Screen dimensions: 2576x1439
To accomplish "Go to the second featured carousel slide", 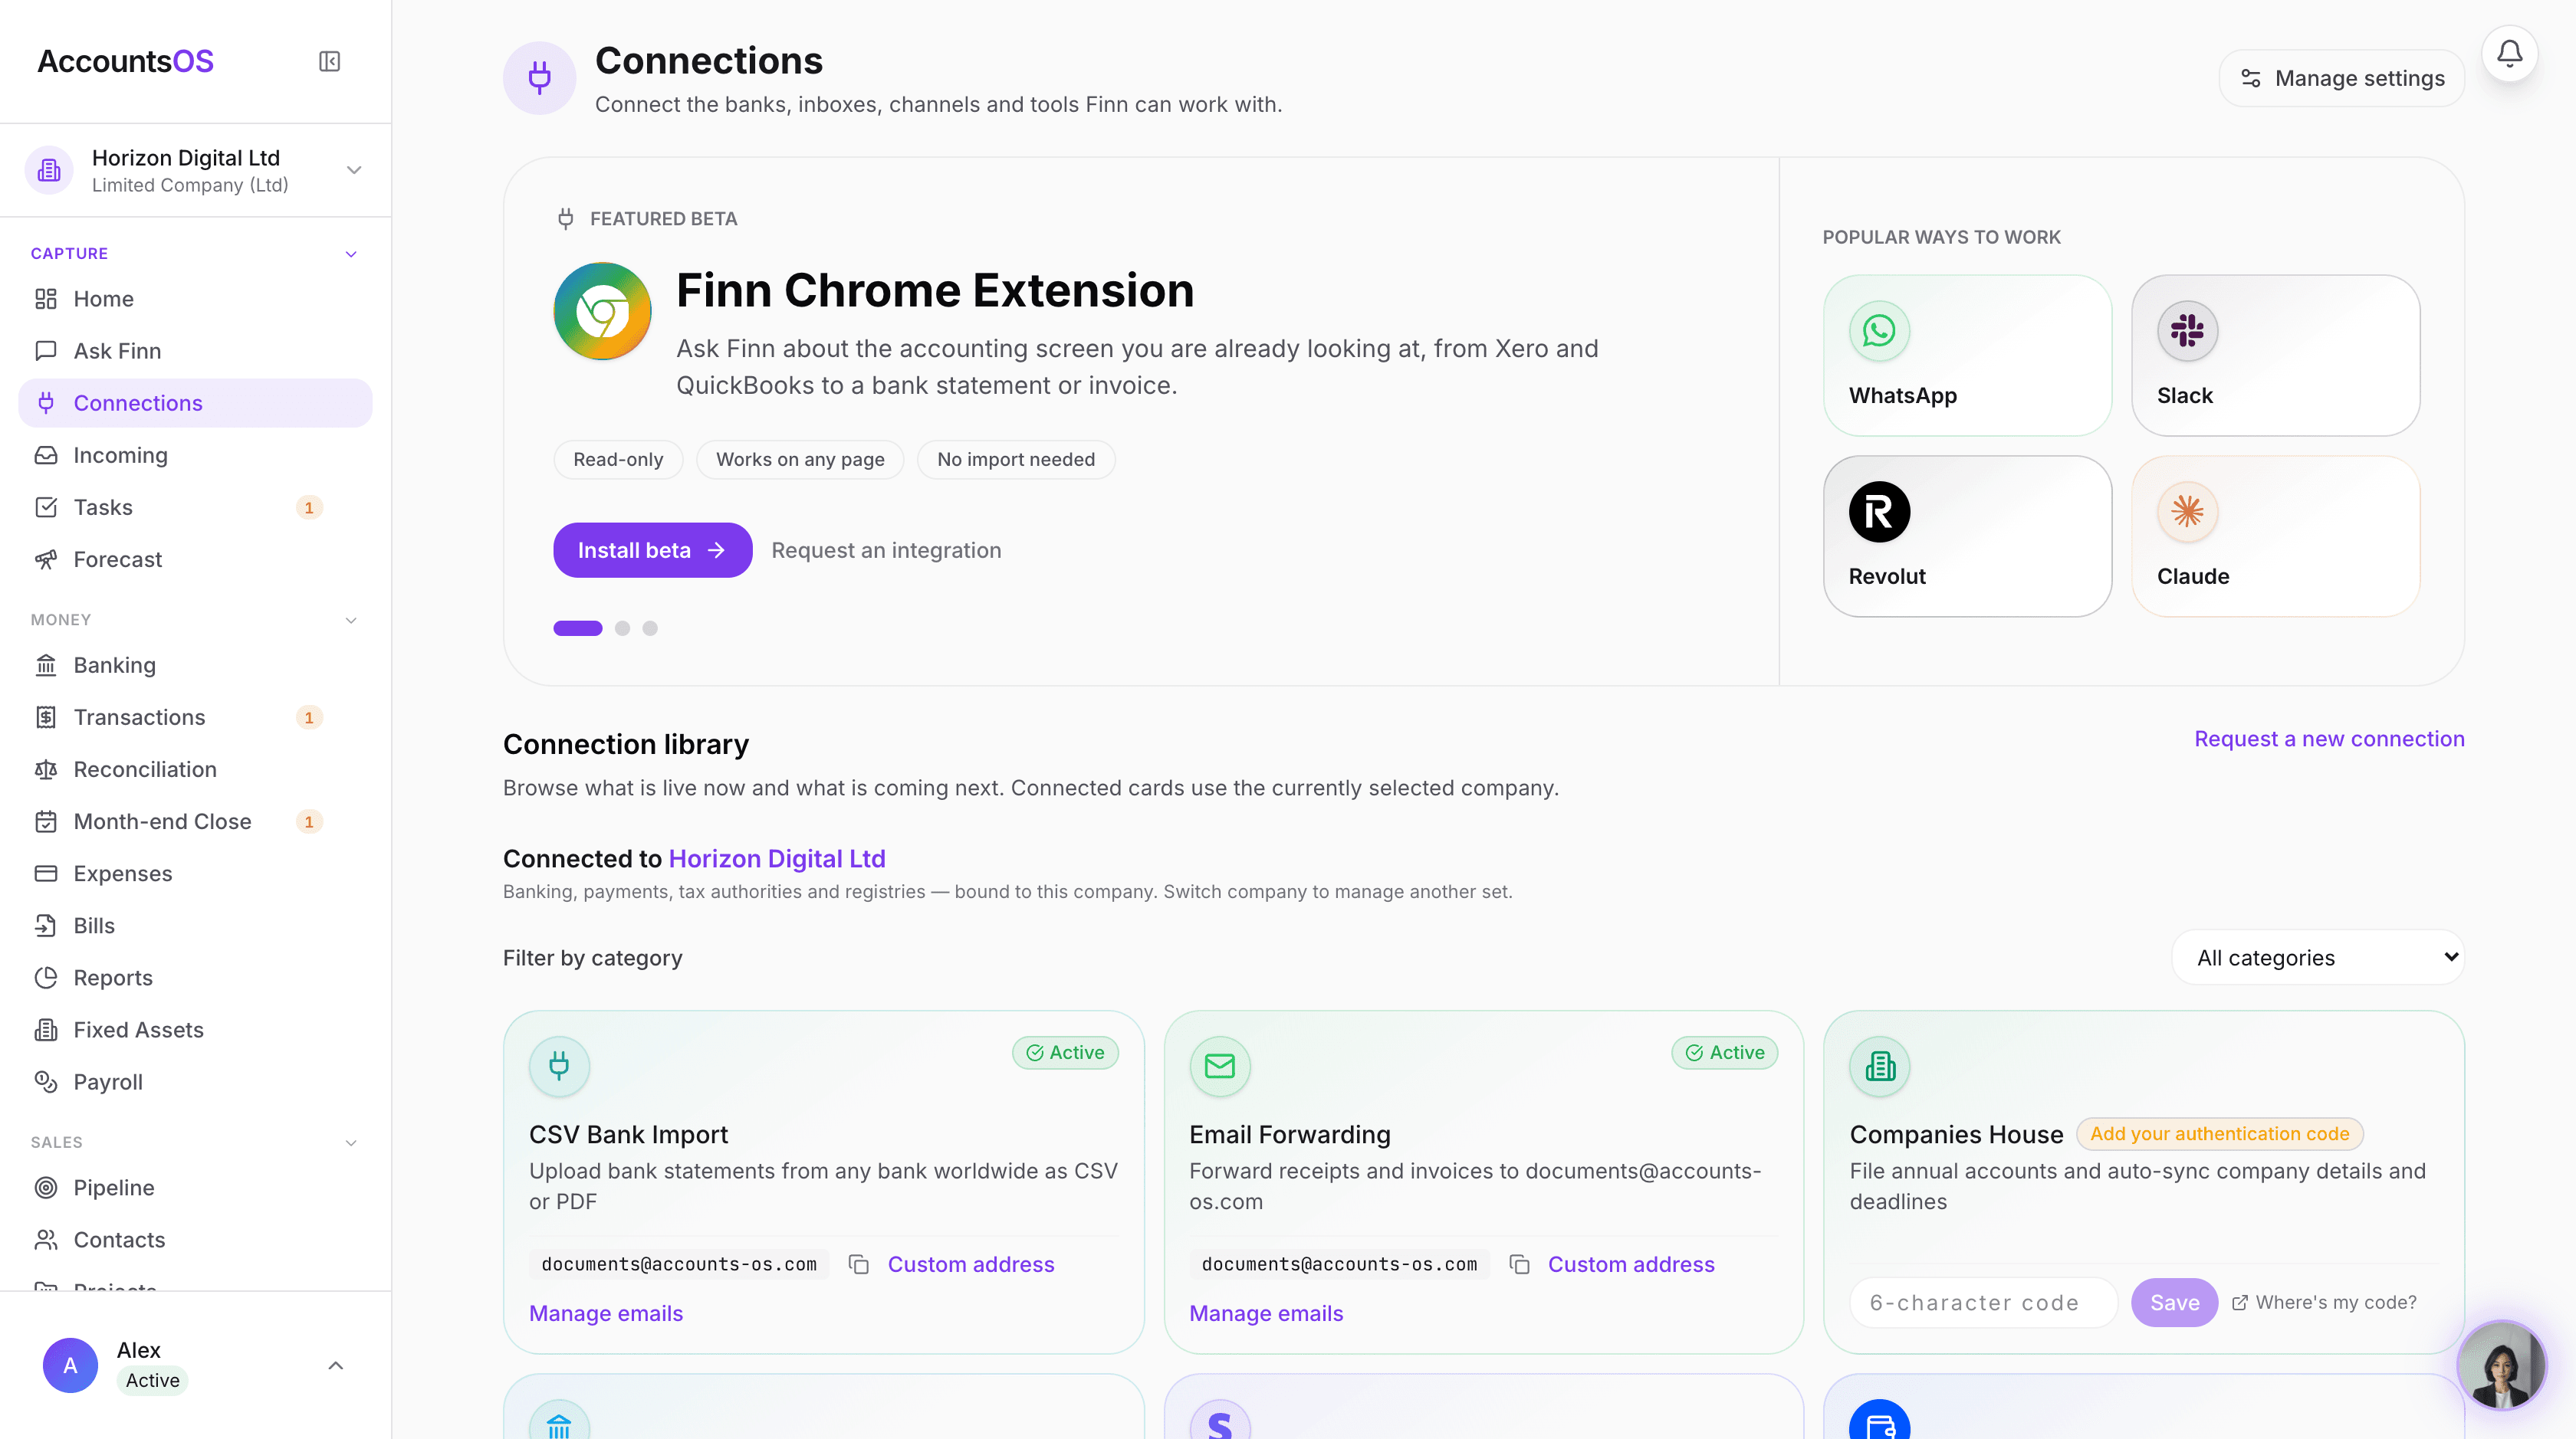I will [622, 628].
